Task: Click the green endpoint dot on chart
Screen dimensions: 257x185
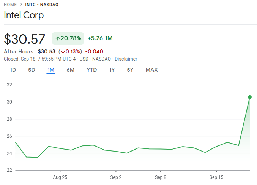Action: coord(250,97)
